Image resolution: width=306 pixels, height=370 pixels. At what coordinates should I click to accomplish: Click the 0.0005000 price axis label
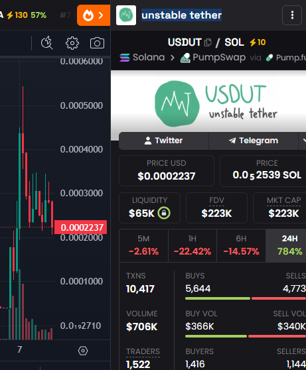tap(81, 105)
